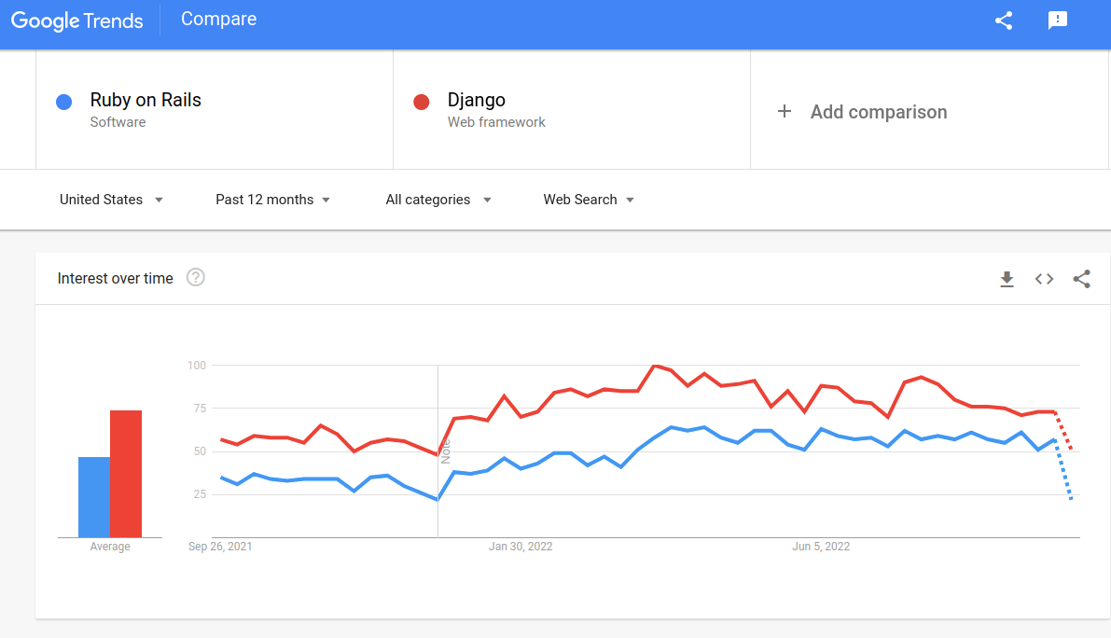Send feedback using the header feedback icon
This screenshot has height=638, width=1111.
click(1057, 20)
